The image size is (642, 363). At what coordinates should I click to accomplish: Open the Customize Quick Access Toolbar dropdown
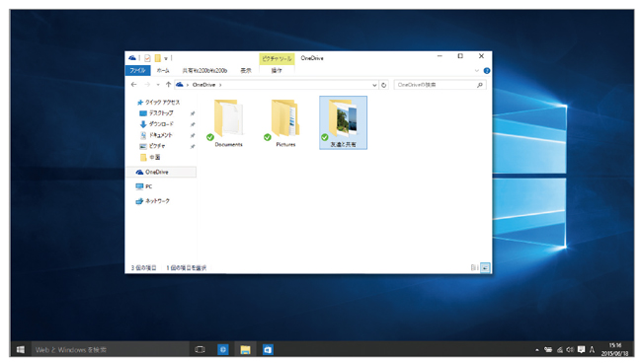tap(166, 58)
